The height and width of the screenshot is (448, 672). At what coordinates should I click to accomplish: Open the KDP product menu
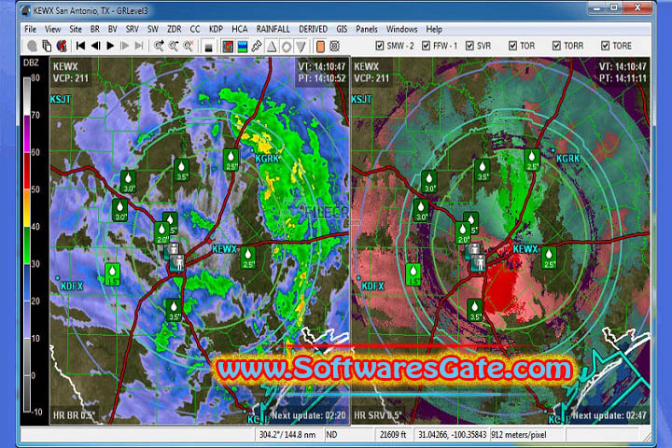click(216, 29)
